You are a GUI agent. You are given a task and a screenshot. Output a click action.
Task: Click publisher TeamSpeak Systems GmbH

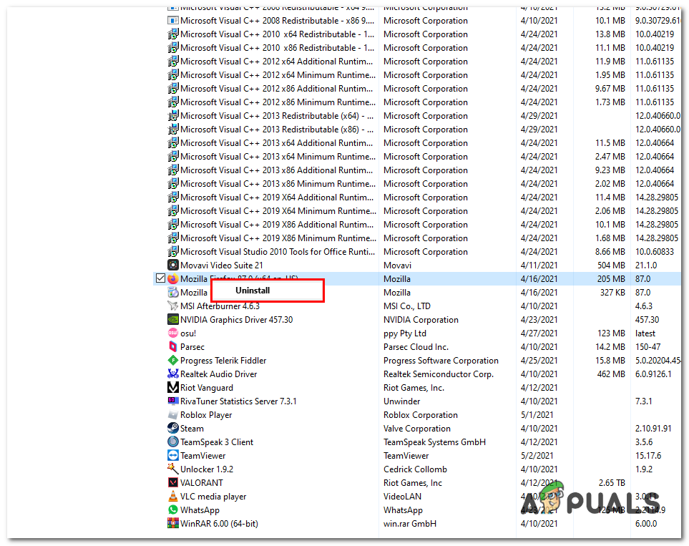[434, 442]
